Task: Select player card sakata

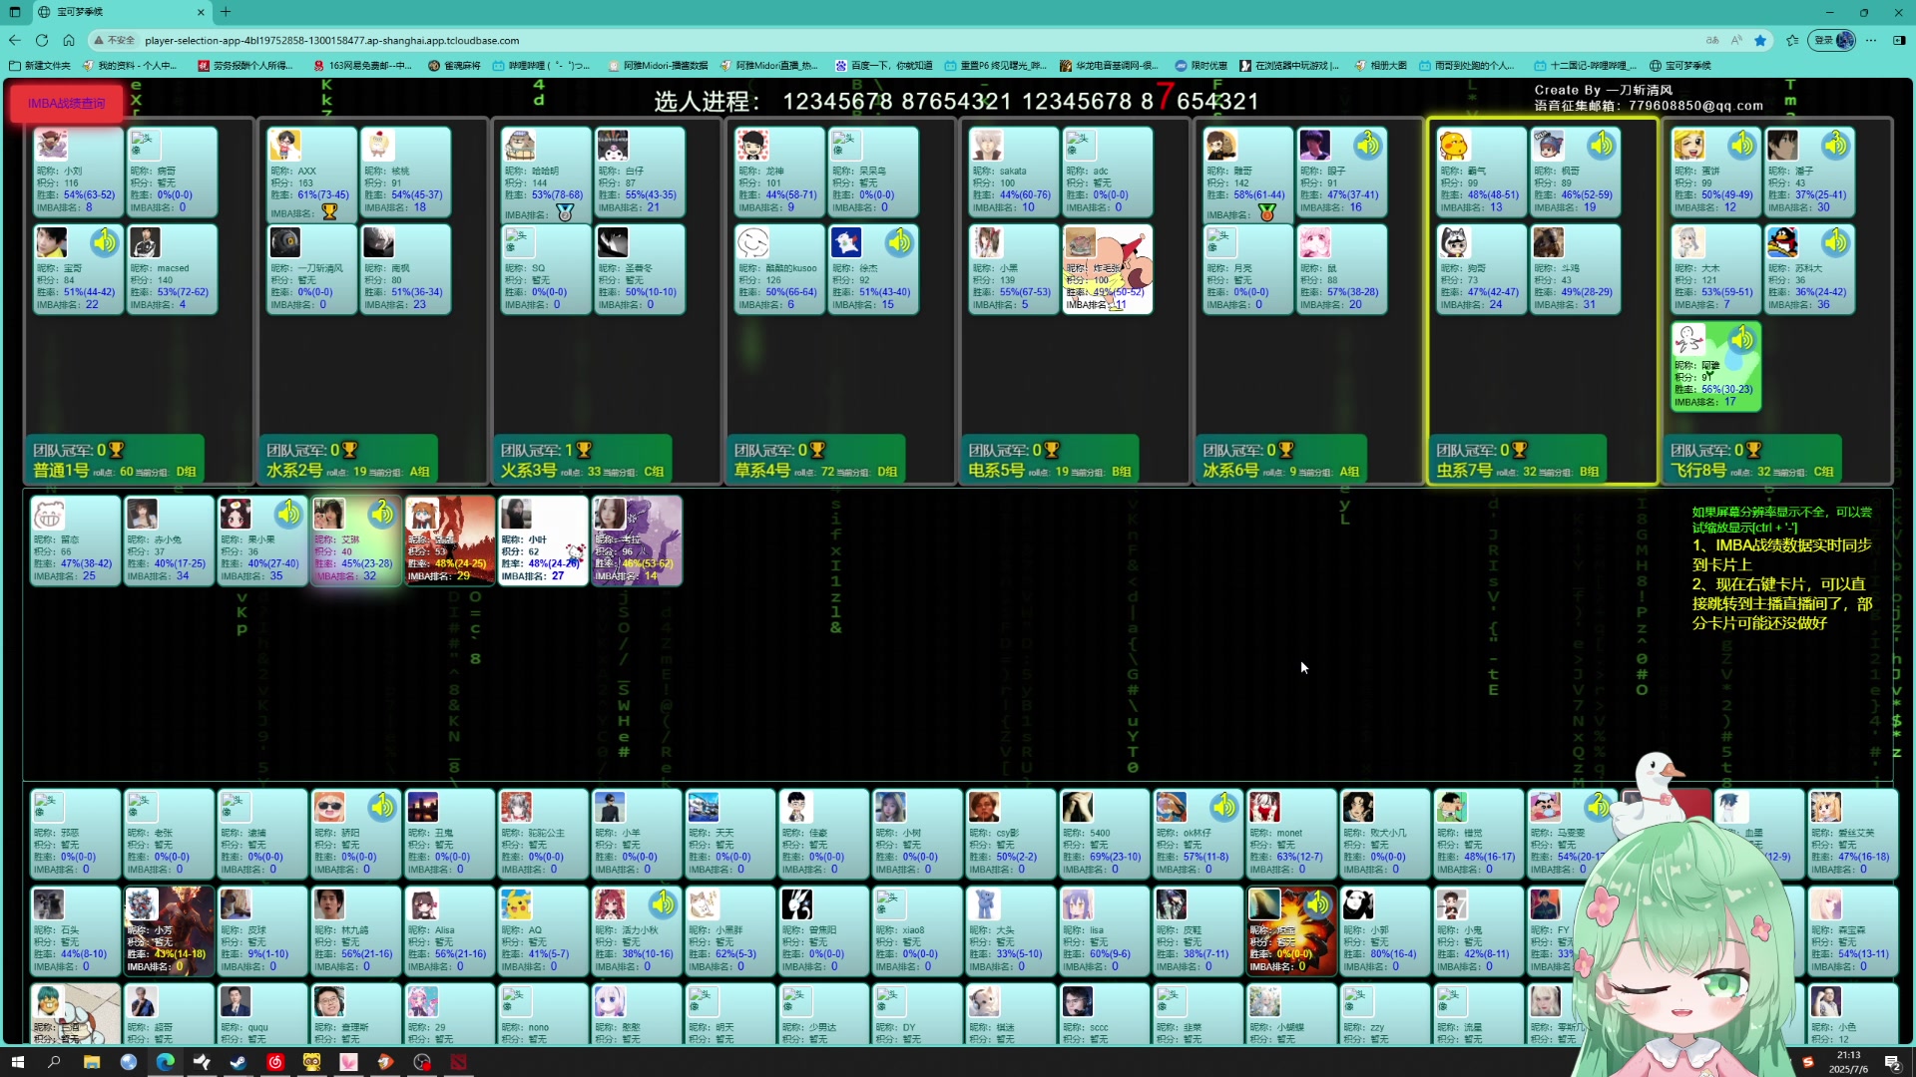Action: click(x=1013, y=172)
